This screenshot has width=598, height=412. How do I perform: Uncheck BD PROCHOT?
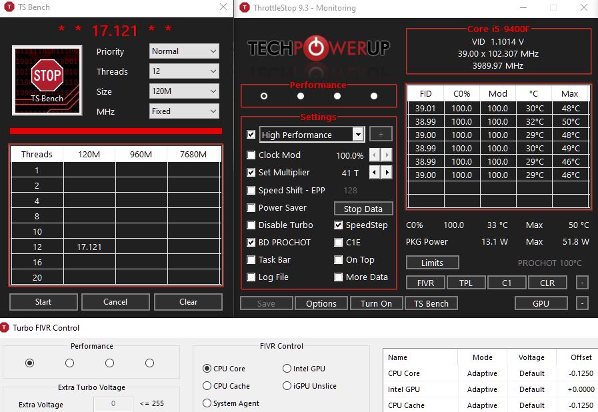pyautogui.click(x=251, y=242)
